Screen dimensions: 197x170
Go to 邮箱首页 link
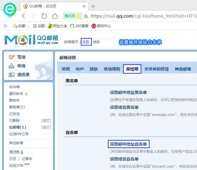[71, 42]
